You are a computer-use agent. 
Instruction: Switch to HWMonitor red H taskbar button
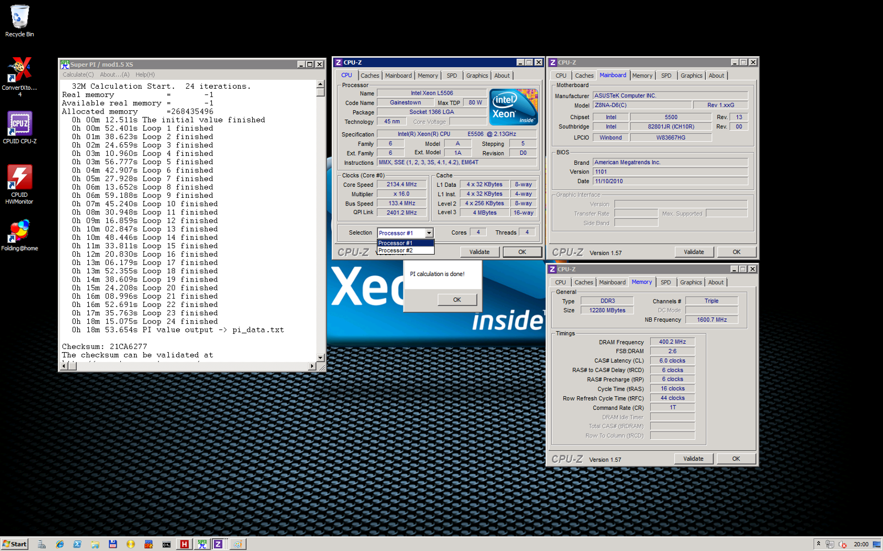(x=184, y=544)
